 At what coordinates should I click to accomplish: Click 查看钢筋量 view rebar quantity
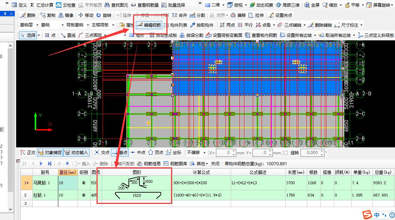pyautogui.click(x=145, y=5)
